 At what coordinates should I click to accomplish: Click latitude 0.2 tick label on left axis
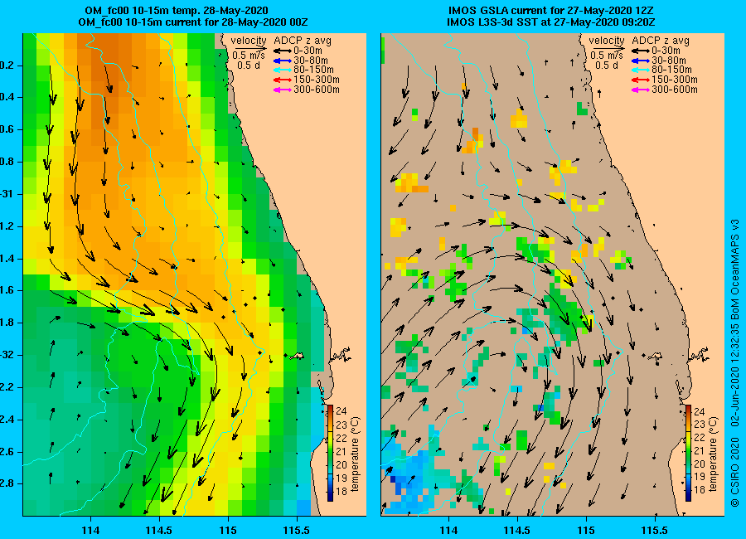pyautogui.click(x=7, y=66)
